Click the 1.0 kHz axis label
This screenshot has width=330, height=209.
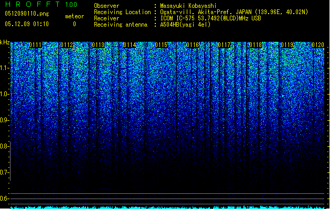(x=5, y=94)
